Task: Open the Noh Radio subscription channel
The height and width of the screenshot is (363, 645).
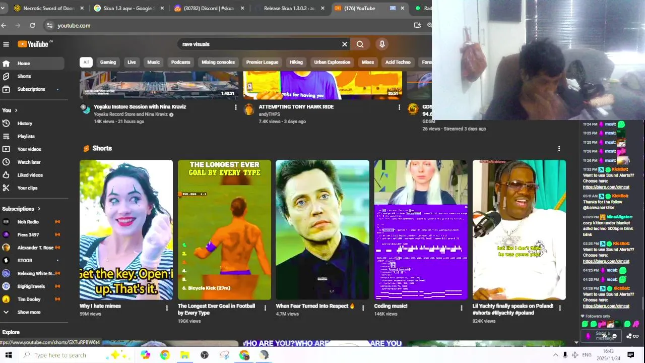Action: [33, 222]
